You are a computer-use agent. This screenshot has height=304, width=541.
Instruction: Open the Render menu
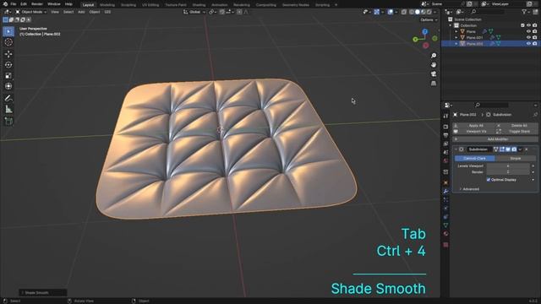pos(37,4)
